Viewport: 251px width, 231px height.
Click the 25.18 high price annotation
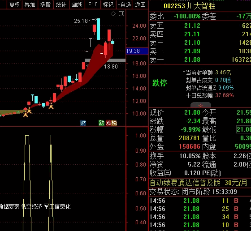click(81, 21)
